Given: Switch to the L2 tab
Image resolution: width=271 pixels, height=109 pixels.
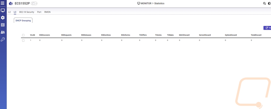Looking at the screenshot, I should coord(9,12).
